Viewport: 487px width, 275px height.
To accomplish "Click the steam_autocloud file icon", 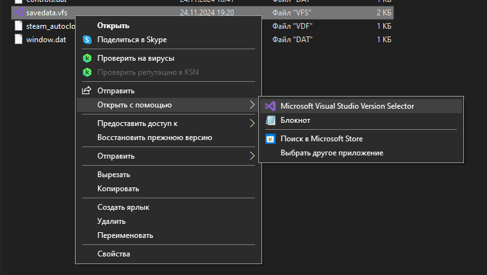I will [19, 26].
